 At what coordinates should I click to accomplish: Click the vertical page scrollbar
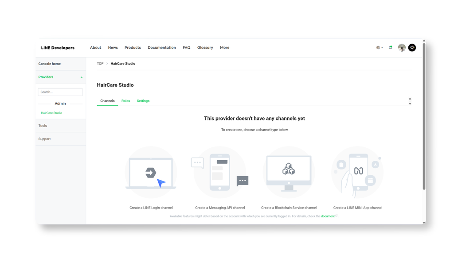[x=424, y=116]
